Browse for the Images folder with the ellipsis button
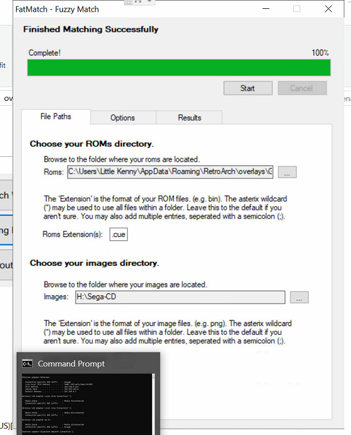 [299, 298]
